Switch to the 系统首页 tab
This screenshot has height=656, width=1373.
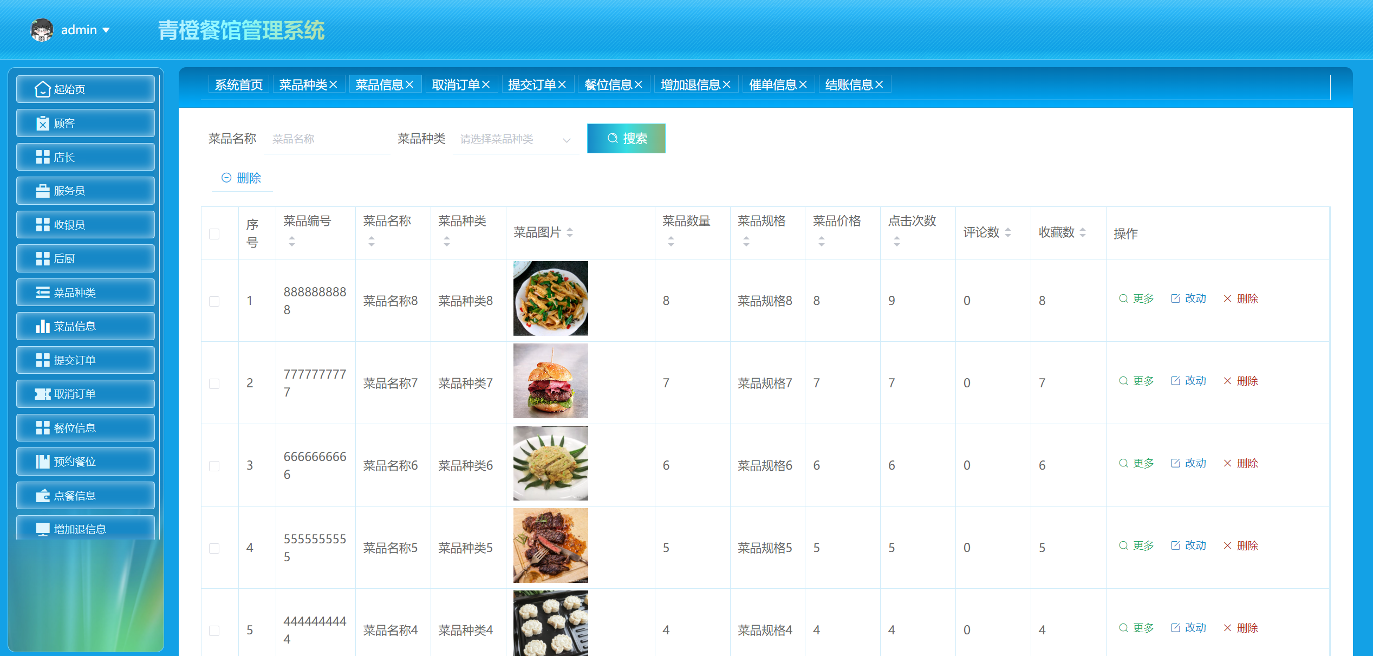coord(238,83)
